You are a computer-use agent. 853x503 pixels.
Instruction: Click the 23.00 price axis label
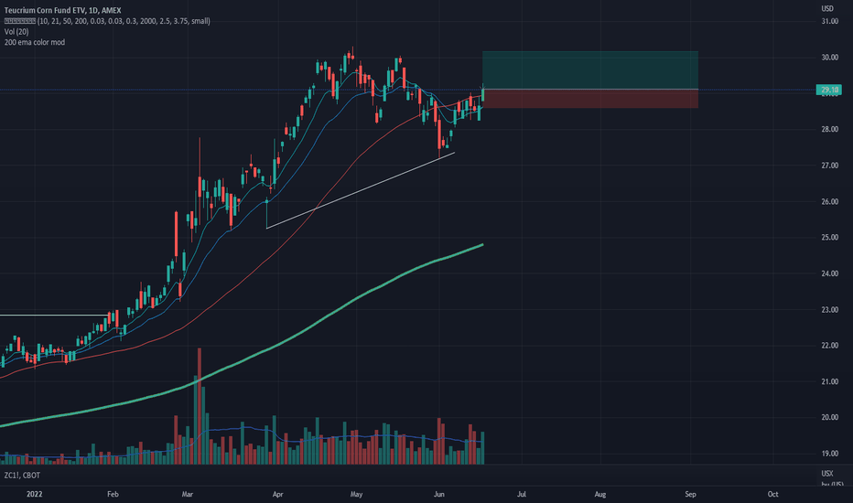click(x=829, y=310)
